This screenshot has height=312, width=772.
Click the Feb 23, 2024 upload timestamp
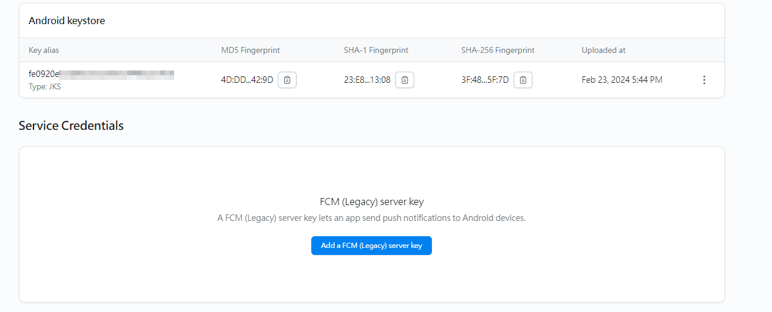coord(622,80)
